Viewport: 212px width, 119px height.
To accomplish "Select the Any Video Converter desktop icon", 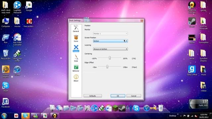I will pyautogui.click(x=17, y=39).
